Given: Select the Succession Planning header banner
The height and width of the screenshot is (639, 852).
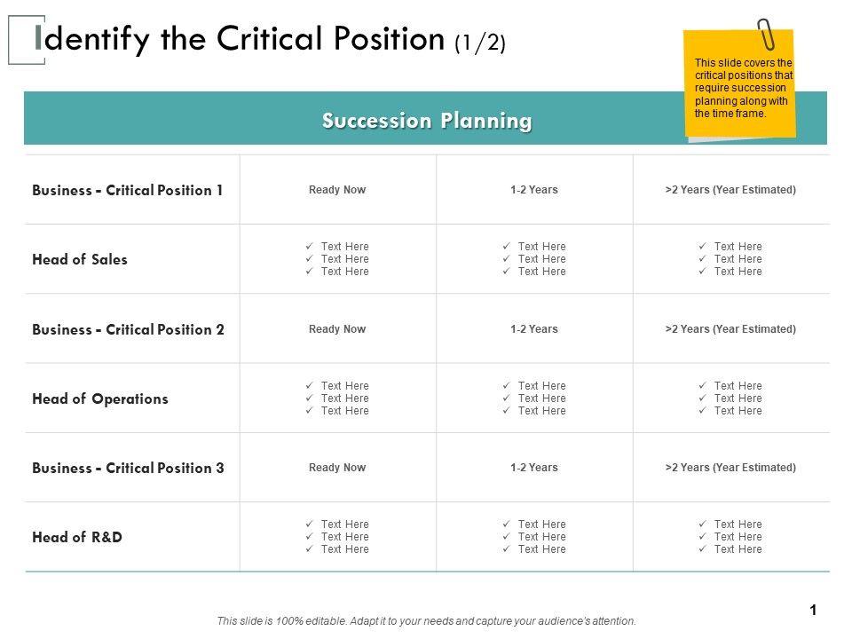Looking at the screenshot, I should click(x=426, y=120).
